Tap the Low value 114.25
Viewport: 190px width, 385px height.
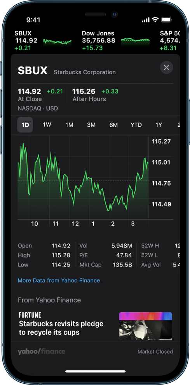coord(61,265)
